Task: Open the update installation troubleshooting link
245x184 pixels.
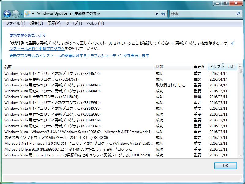Action: point(79,56)
